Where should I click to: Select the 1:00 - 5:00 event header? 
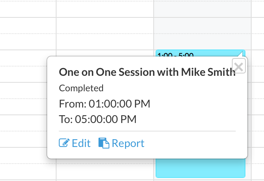coord(176,55)
